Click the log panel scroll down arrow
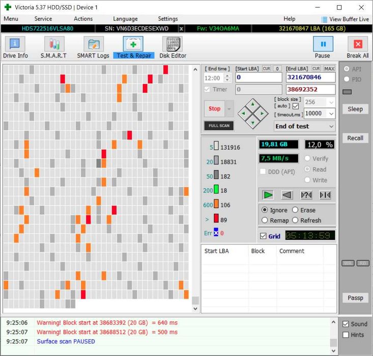 point(333,350)
